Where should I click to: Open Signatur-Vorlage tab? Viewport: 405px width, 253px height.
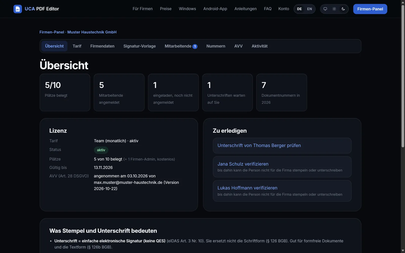click(139, 46)
